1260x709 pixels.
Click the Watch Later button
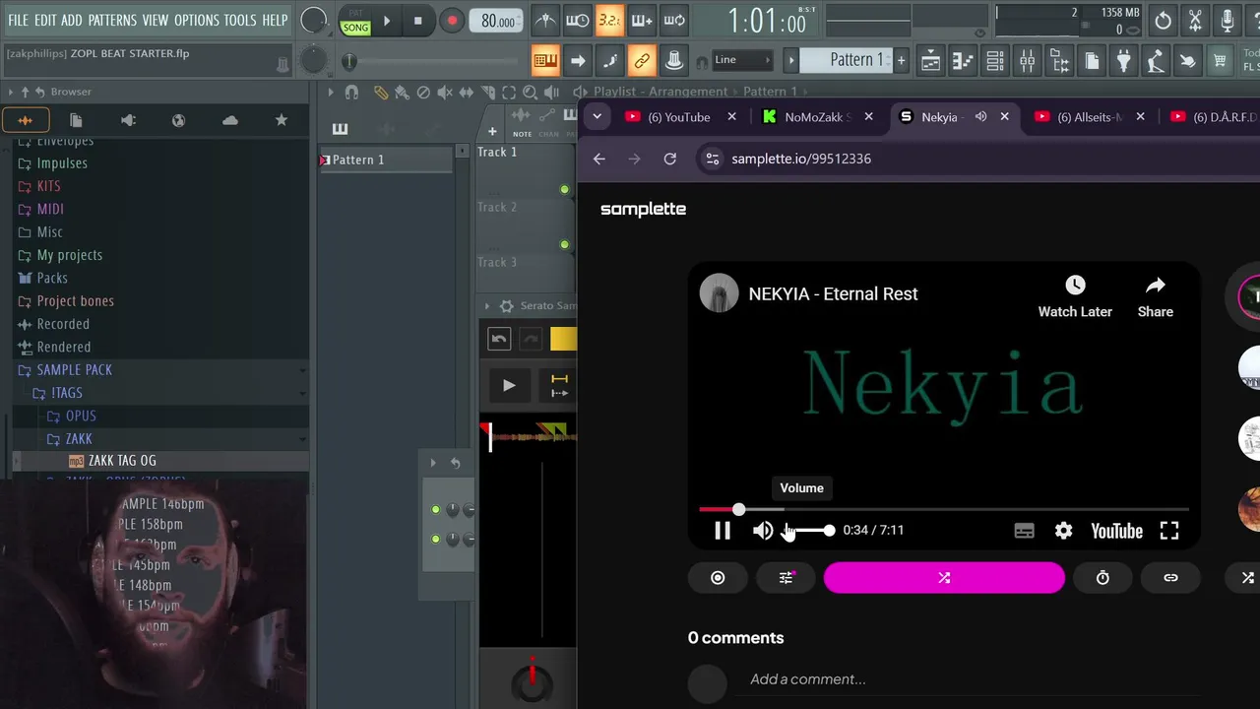[1075, 296]
